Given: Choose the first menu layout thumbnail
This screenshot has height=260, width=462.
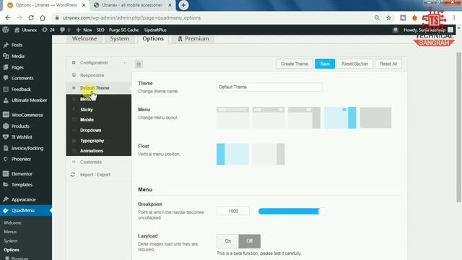Looking at the screenshot, I should click(x=232, y=118).
